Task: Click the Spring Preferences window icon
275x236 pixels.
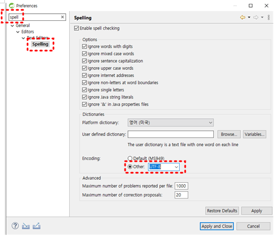Action: (x=12, y=6)
